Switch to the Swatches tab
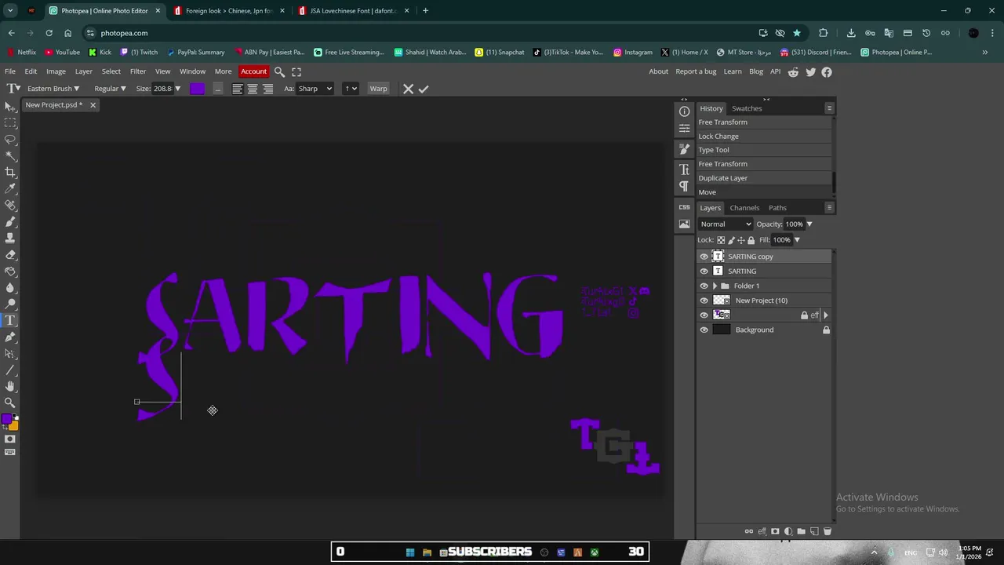Image resolution: width=1004 pixels, height=565 pixels. 747,108
